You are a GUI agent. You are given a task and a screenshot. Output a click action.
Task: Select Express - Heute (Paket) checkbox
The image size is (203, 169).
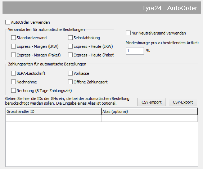click(x=70, y=55)
